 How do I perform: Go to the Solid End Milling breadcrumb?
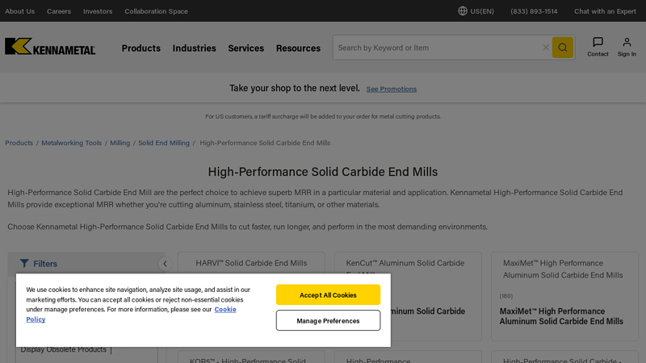coord(164,143)
